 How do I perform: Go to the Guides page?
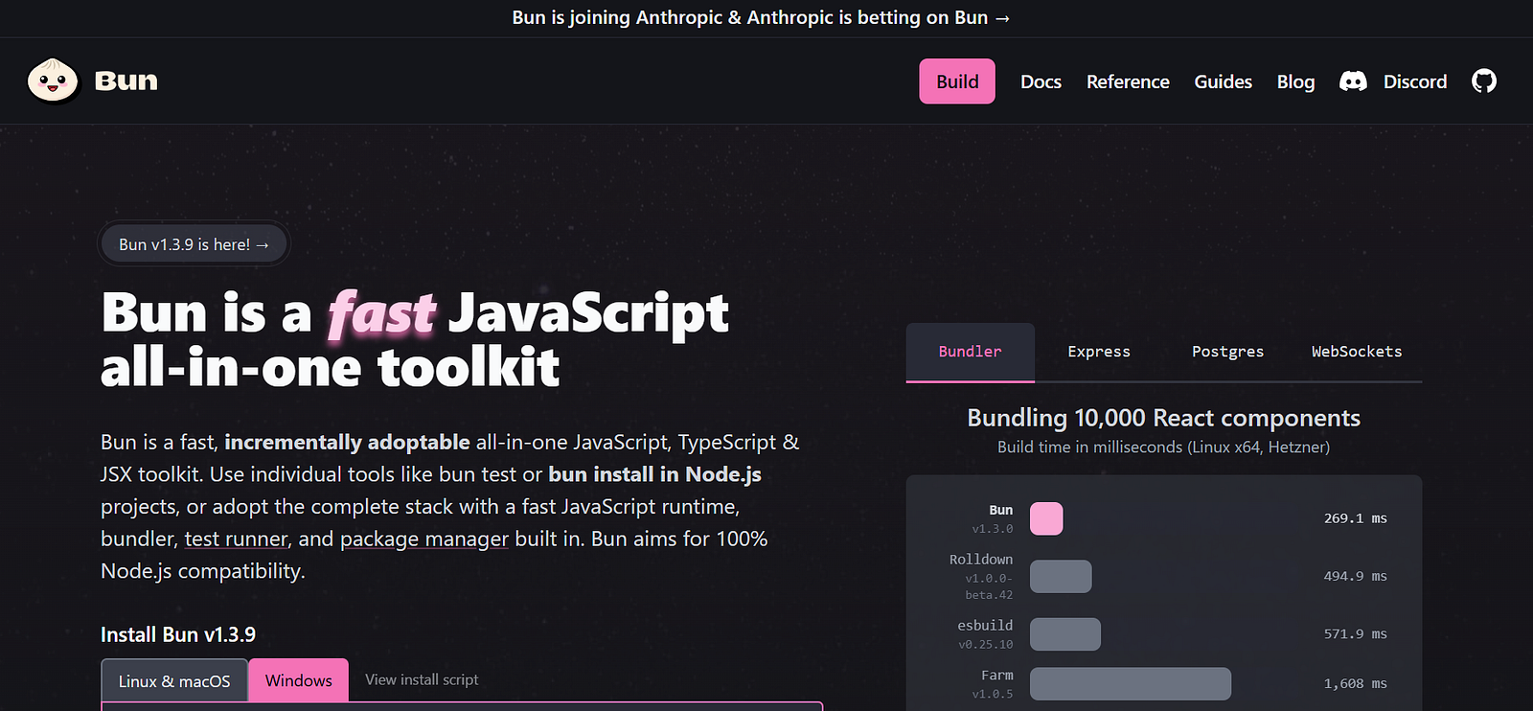pyautogui.click(x=1223, y=81)
